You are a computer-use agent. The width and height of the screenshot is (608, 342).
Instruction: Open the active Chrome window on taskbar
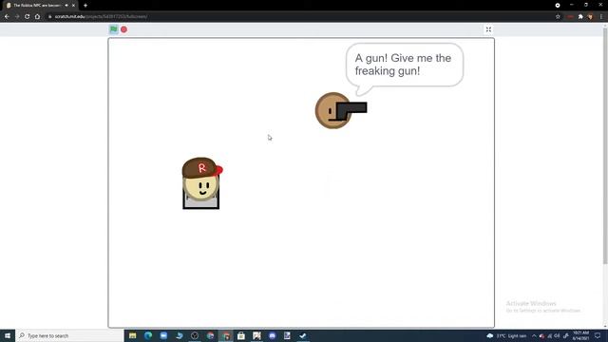coord(226,335)
